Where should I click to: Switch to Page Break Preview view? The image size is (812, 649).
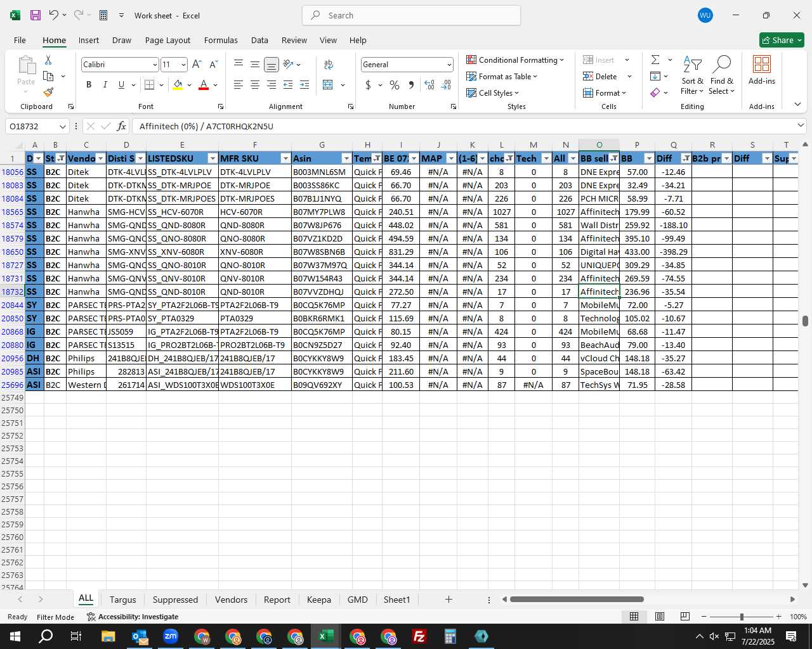click(x=685, y=617)
